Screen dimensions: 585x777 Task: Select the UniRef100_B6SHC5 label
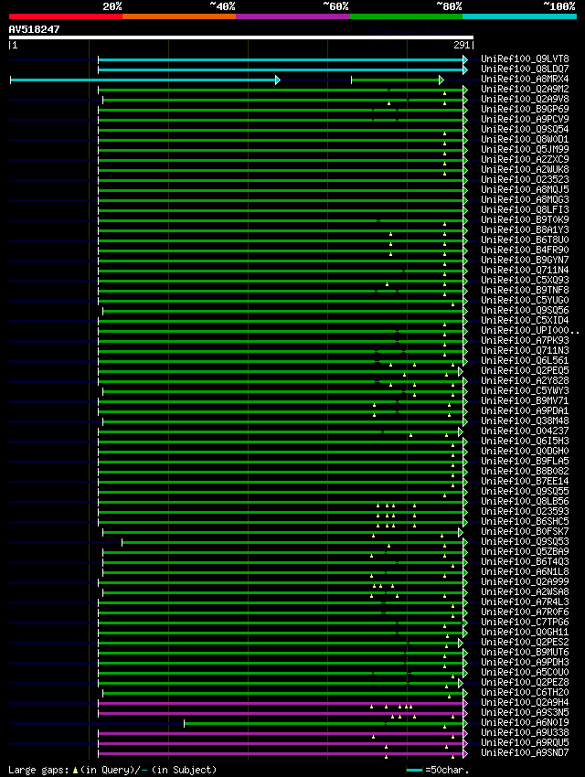(x=525, y=522)
